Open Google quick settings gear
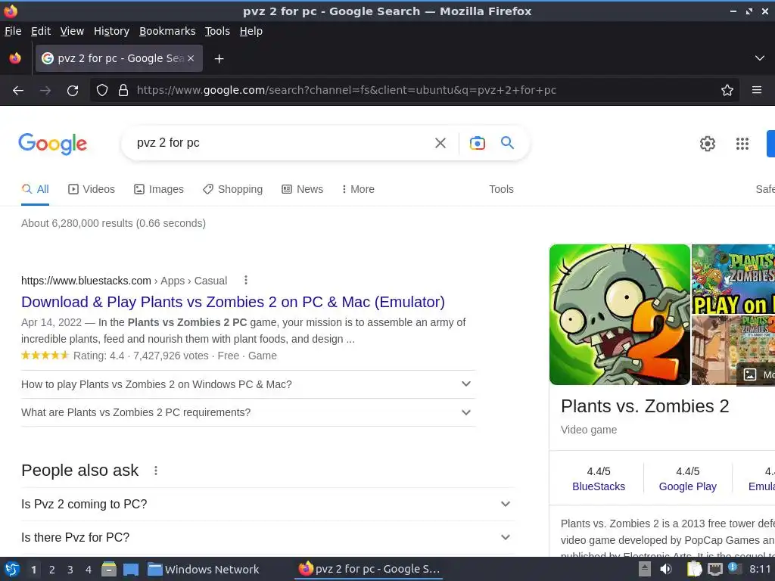 pyautogui.click(x=708, y=144)
